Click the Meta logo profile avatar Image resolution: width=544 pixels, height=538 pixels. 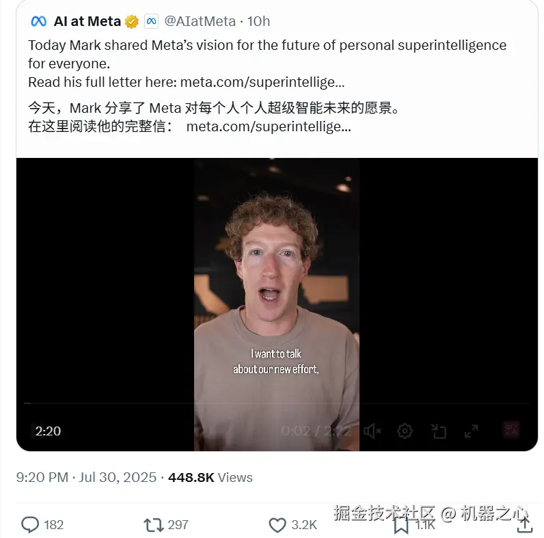[38, 21]
